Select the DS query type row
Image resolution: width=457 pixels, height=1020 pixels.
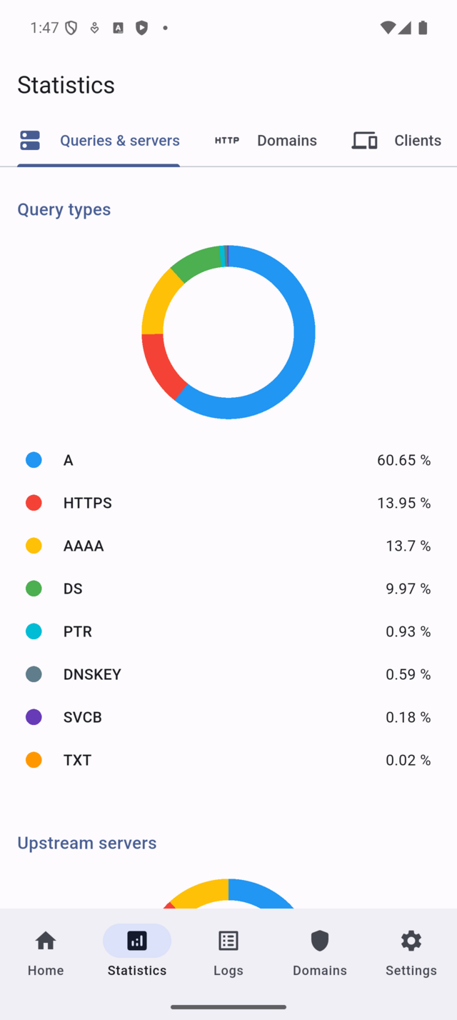click(228, 589)
